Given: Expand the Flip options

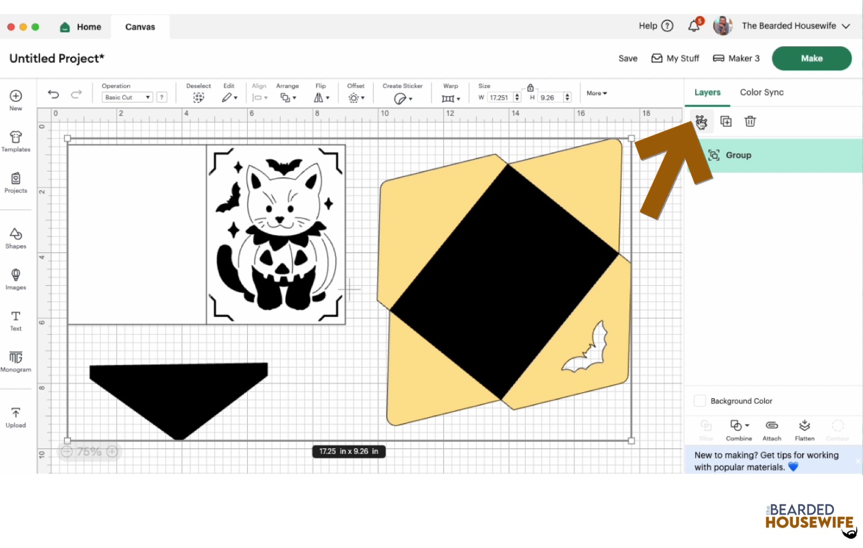Looking at the screenshot, I should tap(320, 97).
